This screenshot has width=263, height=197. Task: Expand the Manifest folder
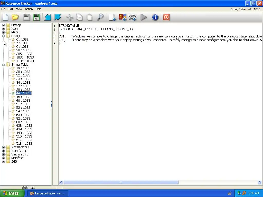click(3, 158)
